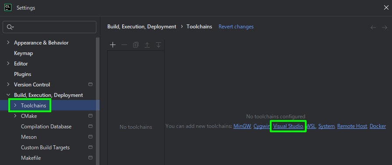
Task: Click the Revert changes link
Action: pos(236,27)
